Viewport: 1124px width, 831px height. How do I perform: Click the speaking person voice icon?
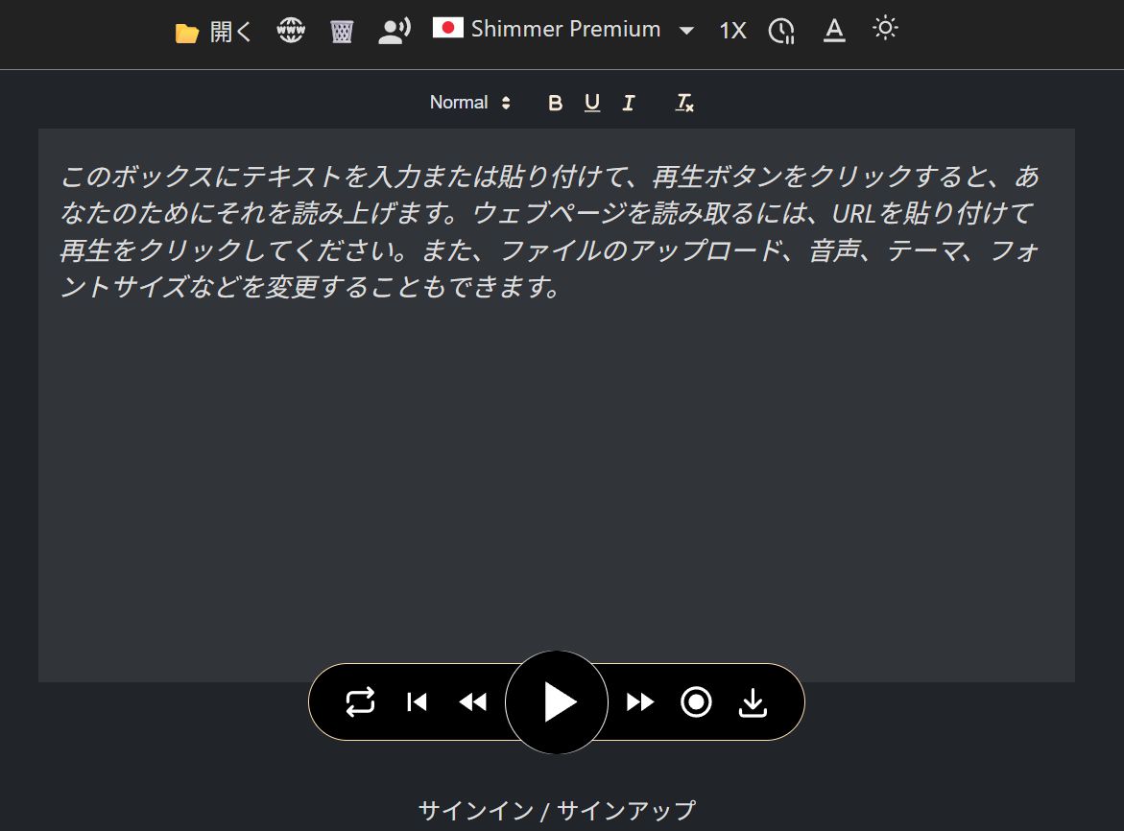394,32
